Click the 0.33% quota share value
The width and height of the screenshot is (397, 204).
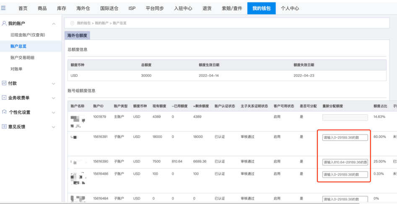(x=379, y=174)
